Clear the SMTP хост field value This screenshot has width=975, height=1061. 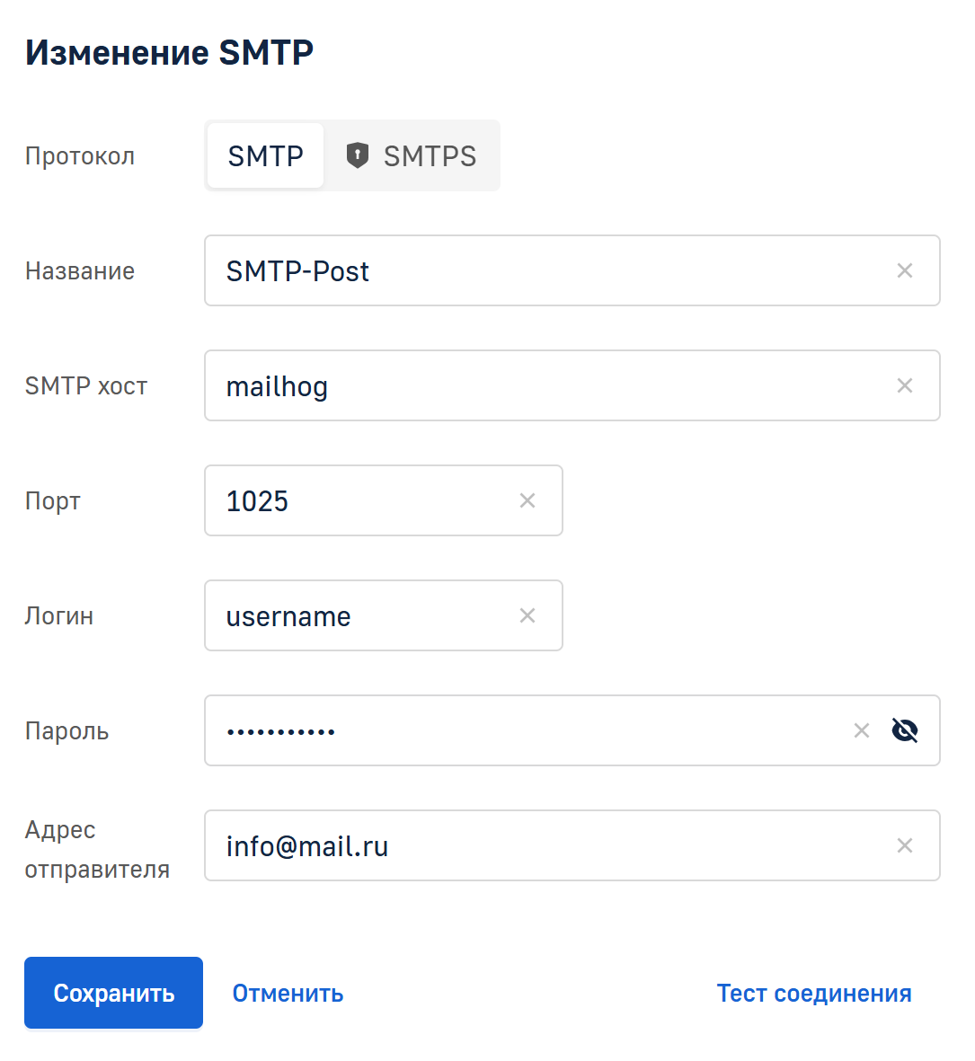[904, 386]
